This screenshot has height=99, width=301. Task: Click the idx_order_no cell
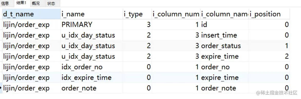point(92,67)
